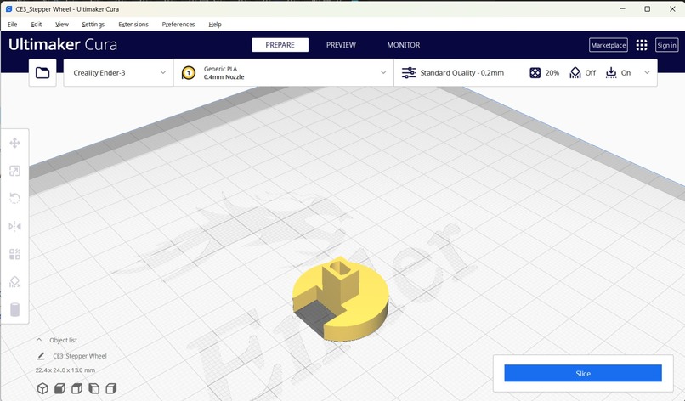Click the print settings sliders icon
This screenshot has height=401, width=685.
pyautogui.click(x=409, y=73)
